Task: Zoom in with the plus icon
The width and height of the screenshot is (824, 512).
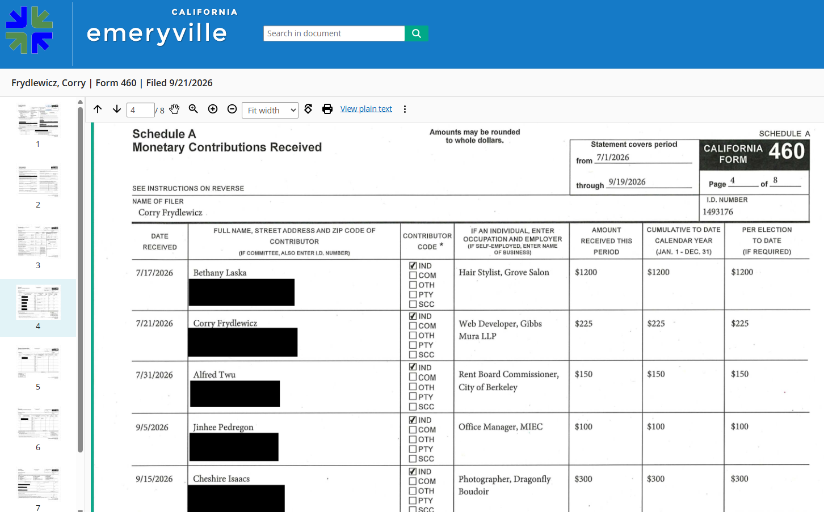Action: [x=213, y=109]
